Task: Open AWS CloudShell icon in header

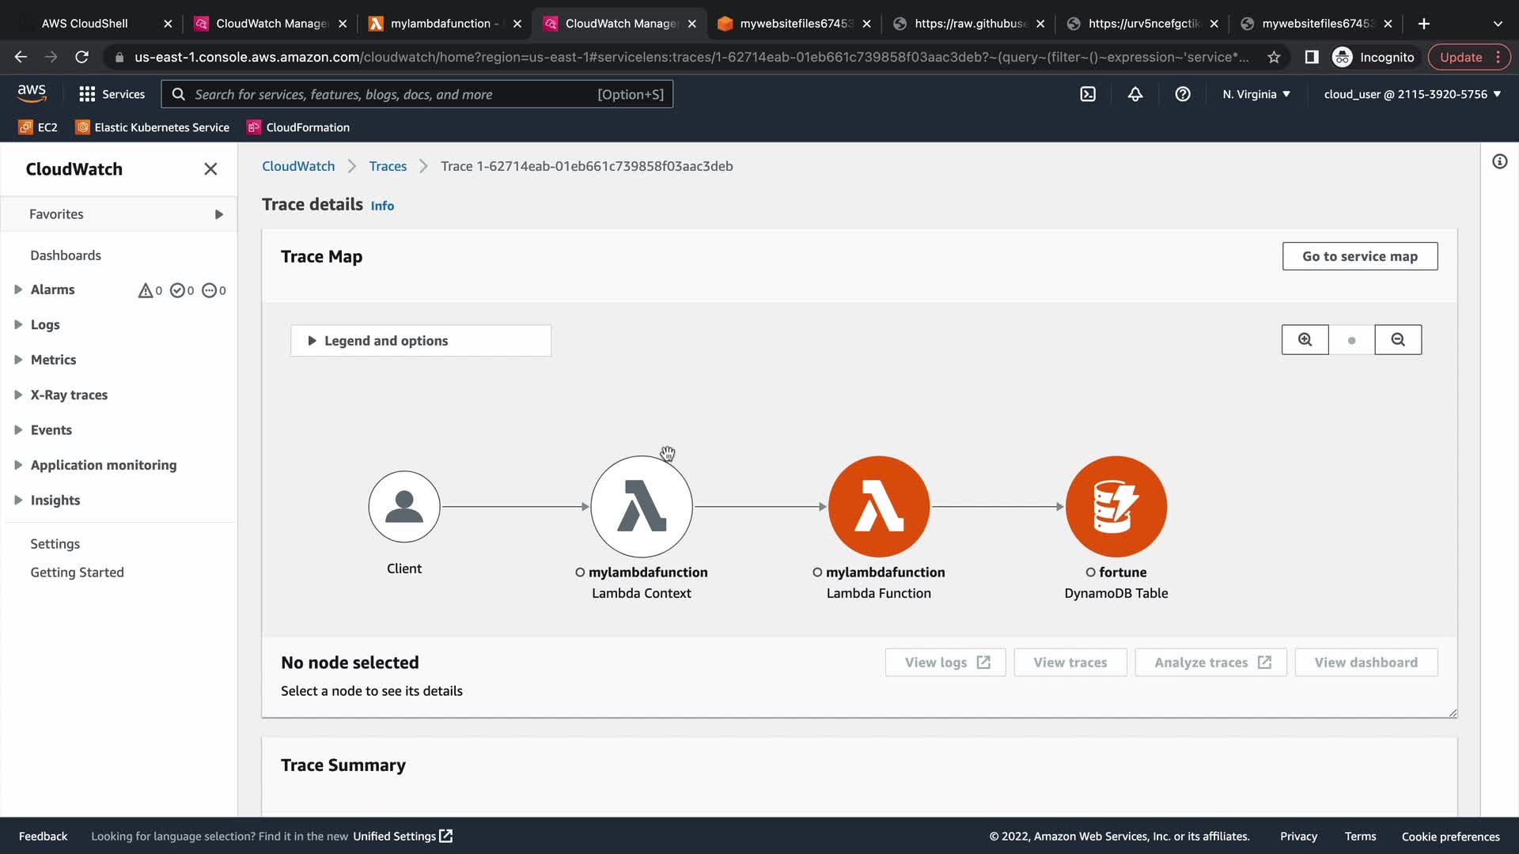Action: point(1088,94)
